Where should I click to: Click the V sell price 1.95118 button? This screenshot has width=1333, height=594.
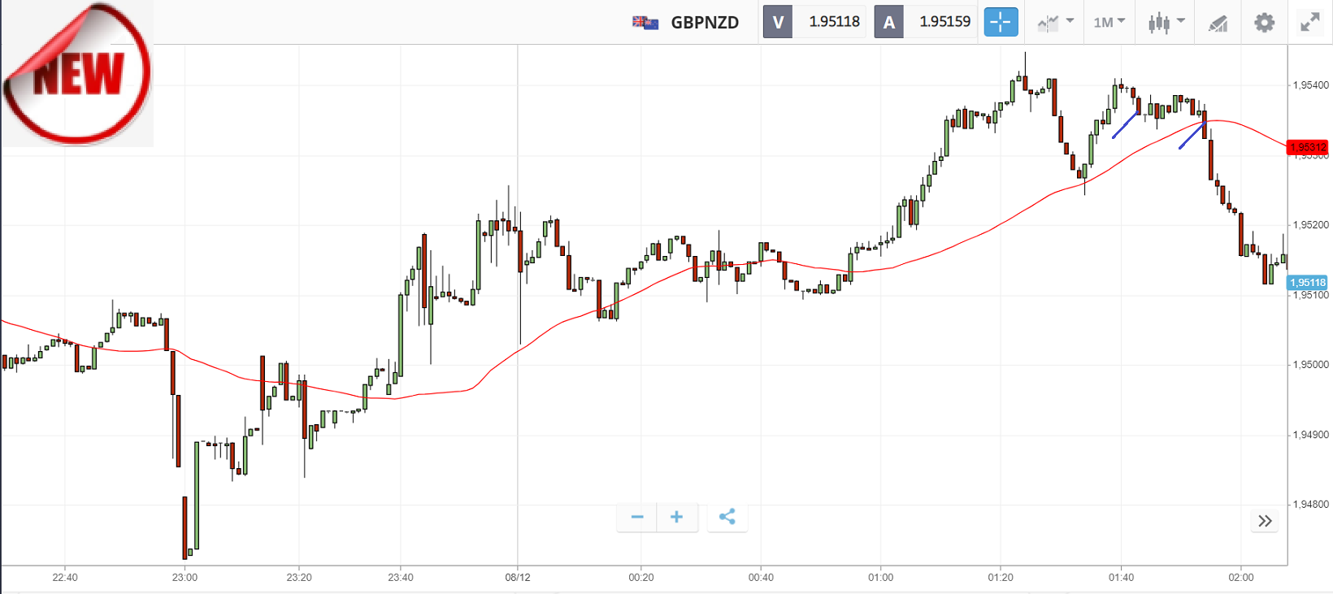[x=814, y=22]
